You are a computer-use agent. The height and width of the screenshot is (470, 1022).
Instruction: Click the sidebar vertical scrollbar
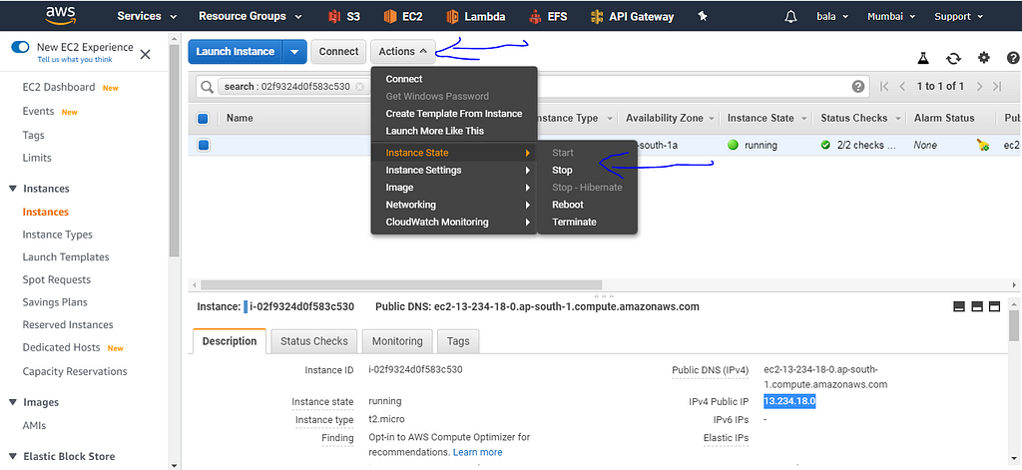point(174,150)
